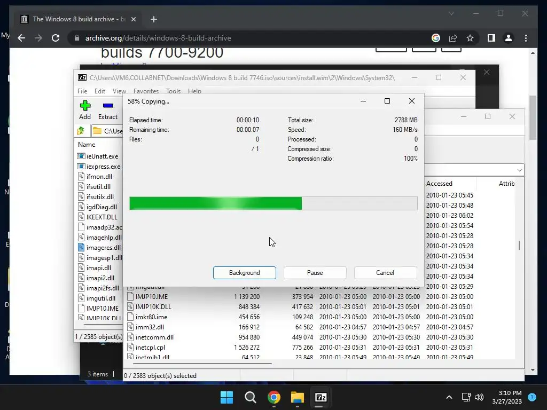The width and height of the screenshot is (547, 410).
Task: Open a new browser tab
Action: click(x=154, y=19)
